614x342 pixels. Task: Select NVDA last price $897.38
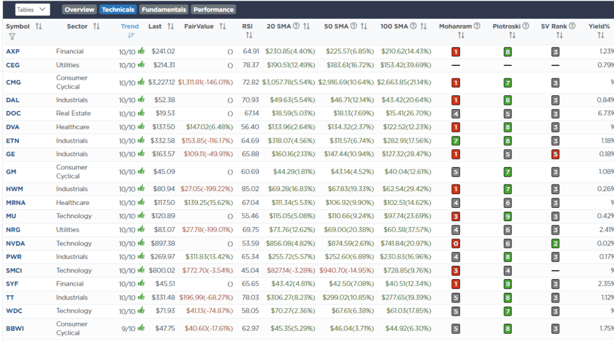(163, 243)
